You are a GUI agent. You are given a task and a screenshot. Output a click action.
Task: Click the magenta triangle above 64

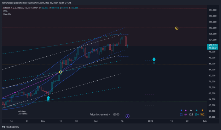coord(186,110)
